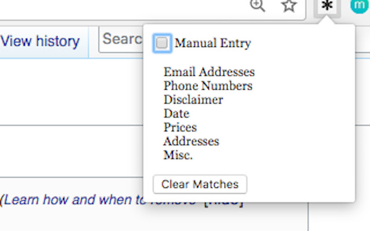This screenshot has height=231, width=370.
Task: Select Addresses from the popup list
Action: coord(191,141)
